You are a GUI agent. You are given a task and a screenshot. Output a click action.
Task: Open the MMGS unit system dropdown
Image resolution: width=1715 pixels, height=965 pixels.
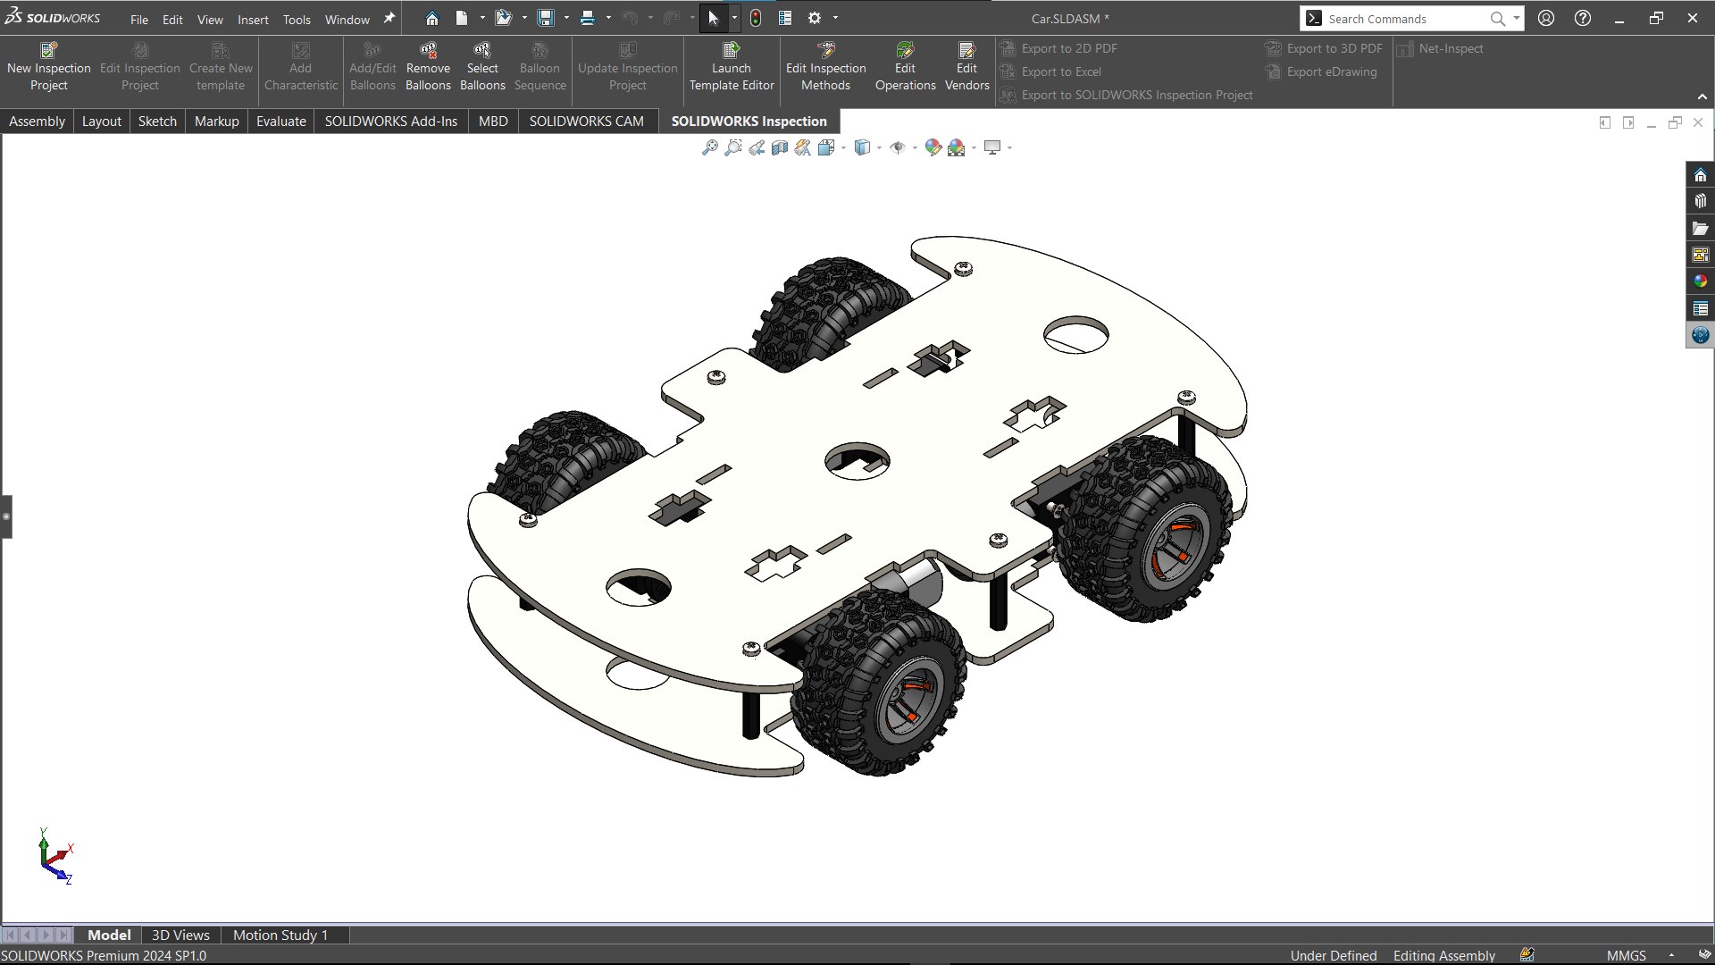1671,955
